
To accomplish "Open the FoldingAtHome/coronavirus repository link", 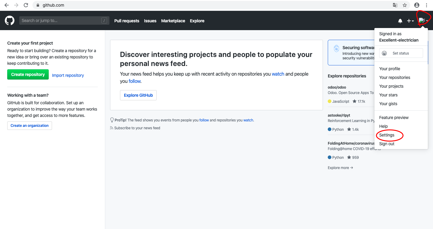I will (351, 143).
